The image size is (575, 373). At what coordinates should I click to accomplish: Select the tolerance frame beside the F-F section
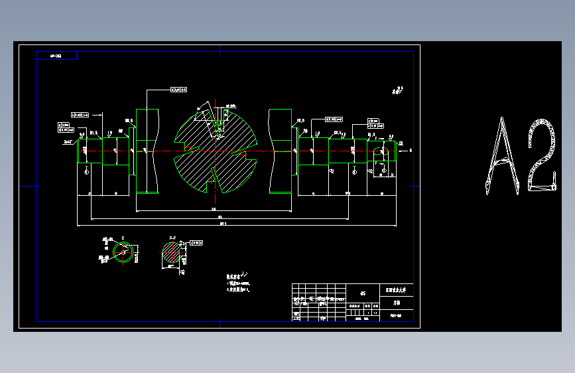(x=196, y=243)
